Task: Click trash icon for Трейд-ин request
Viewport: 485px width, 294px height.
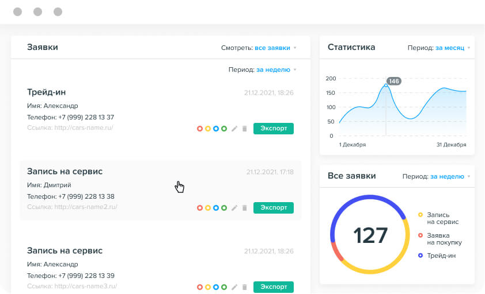Action: coord(244,129)
